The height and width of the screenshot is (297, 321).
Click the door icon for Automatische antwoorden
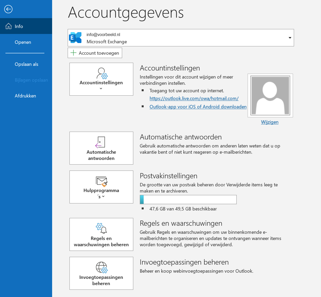click(100, 142)
